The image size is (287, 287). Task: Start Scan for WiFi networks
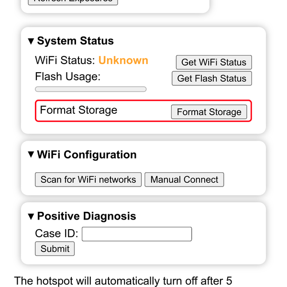coord(88,179)
